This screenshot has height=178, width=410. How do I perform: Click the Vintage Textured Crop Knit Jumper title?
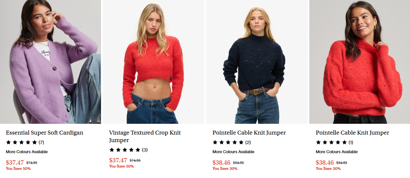tap(145, 137)
